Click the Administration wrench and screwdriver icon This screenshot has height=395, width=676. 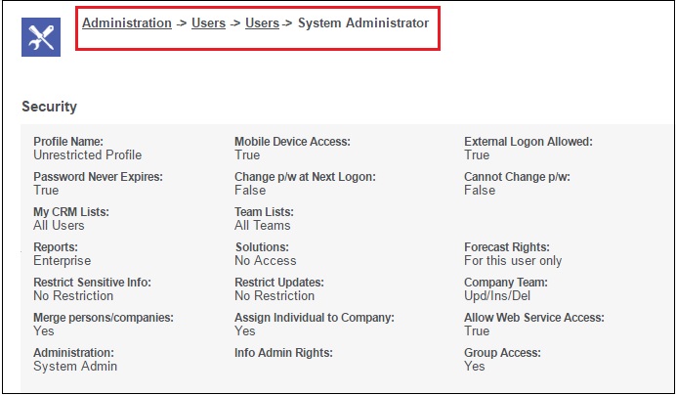pos(41,37)
